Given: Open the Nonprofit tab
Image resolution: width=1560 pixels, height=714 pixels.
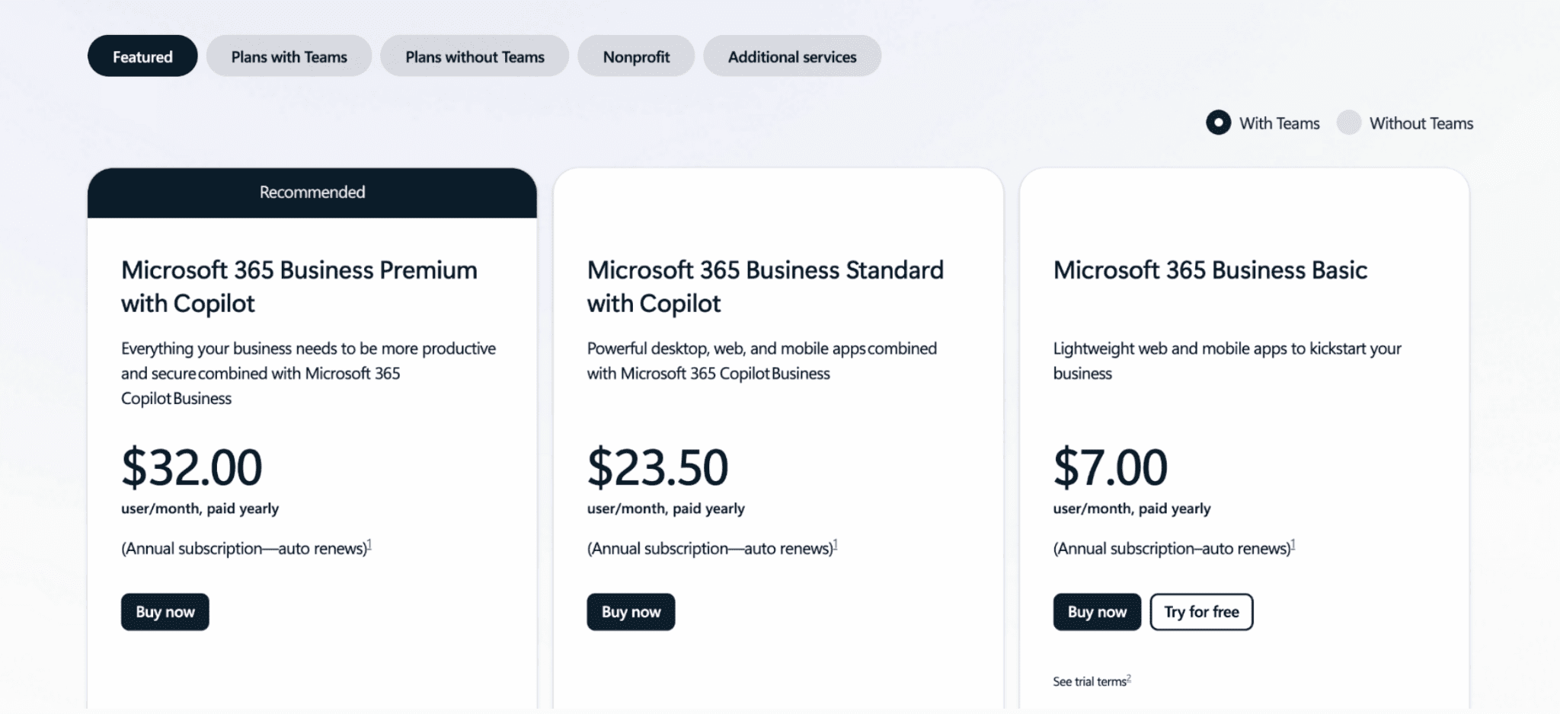Looking at the screenshot, I should [x=636, y=56].
